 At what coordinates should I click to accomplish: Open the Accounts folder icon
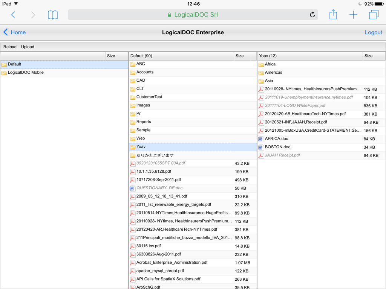[133, 73]
